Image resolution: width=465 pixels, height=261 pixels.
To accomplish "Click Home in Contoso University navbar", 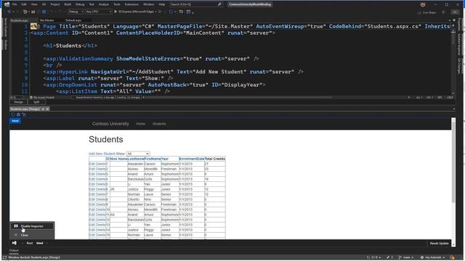I will 140,124.
